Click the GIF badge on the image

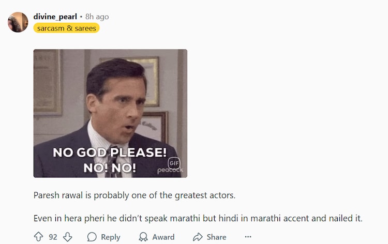(174, 163)
